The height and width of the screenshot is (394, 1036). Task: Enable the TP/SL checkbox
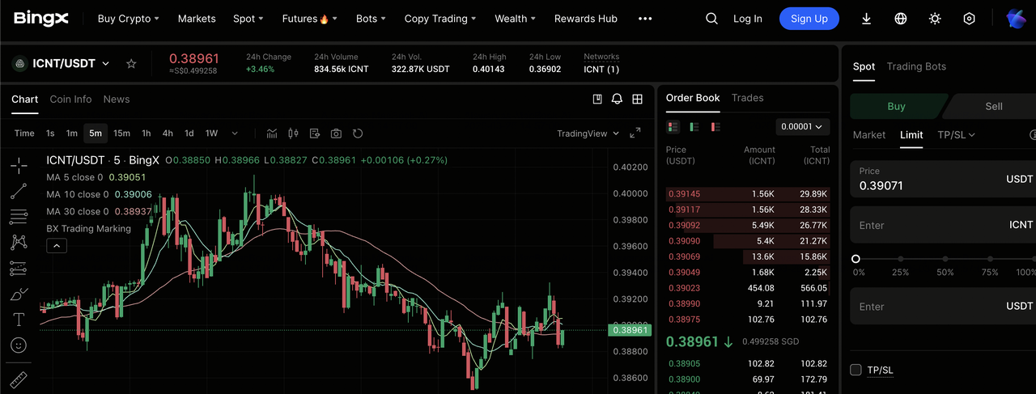856,370
